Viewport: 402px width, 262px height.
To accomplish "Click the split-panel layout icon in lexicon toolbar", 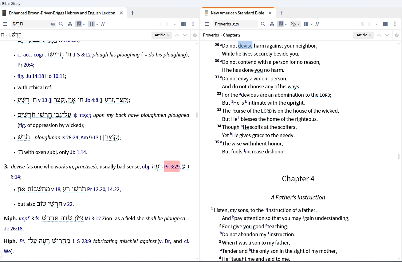I will (183, 24).
